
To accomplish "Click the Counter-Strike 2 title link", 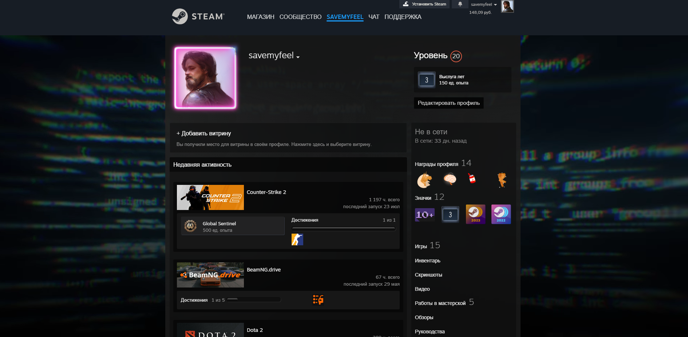I will click(x=266, y=192).
